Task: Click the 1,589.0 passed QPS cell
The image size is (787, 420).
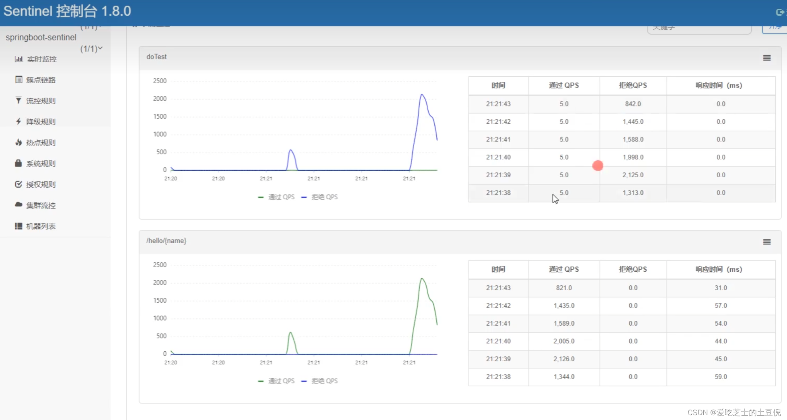Action: 564,324
